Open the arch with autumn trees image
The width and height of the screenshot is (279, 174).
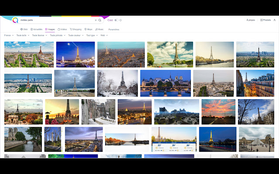pos(24,112)
